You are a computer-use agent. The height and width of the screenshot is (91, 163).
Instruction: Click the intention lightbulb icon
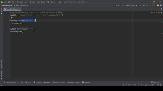(12, 18)
